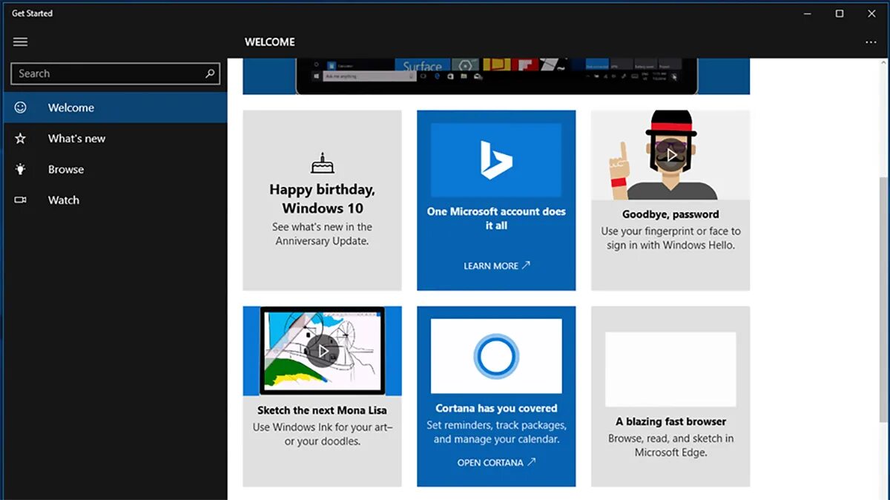Click the WELCOME page title
Screen dimensions: 890x500
click(x=270, y=42)
